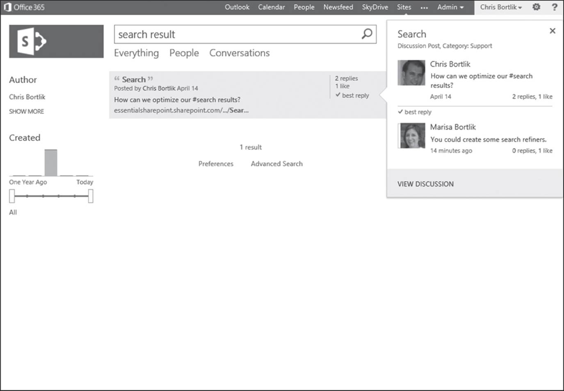Click 'Discussion Post, Category: Support' subtitle
564x391 pixels.
445,46
